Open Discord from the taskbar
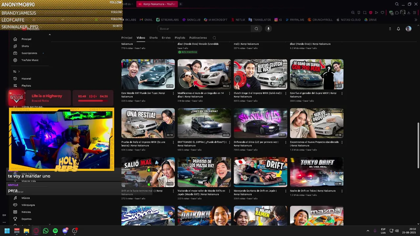This screenshot has width=420, height=236. click(x=65, y=231)
